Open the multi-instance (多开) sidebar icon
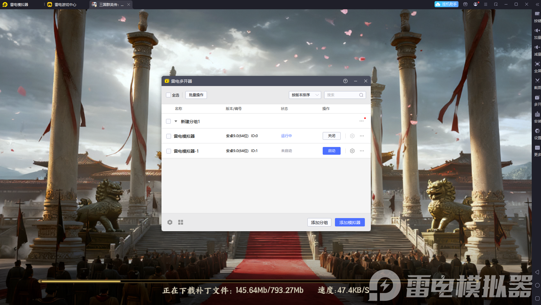 (x=537, y=97)
